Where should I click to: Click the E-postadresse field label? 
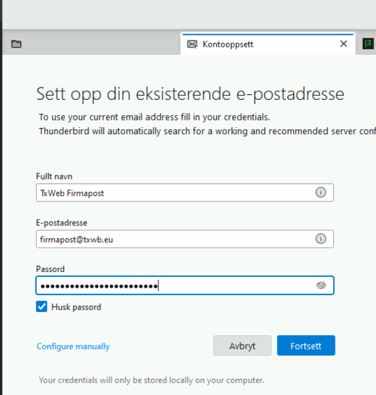coord(62,223)
